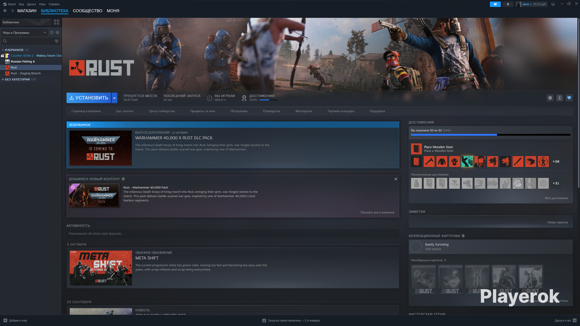Click small progress bar under 50/92

tap(268, 100)
